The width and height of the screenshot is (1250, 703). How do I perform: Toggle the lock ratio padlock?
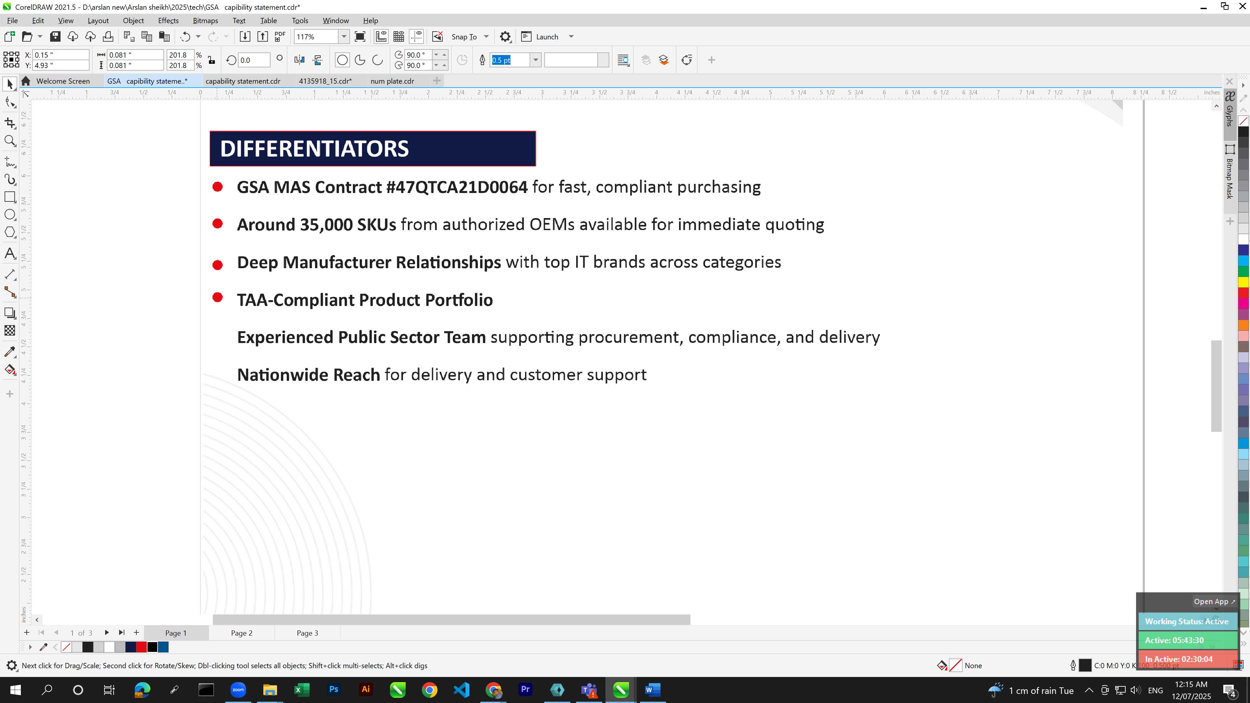[x=212, y=60]
